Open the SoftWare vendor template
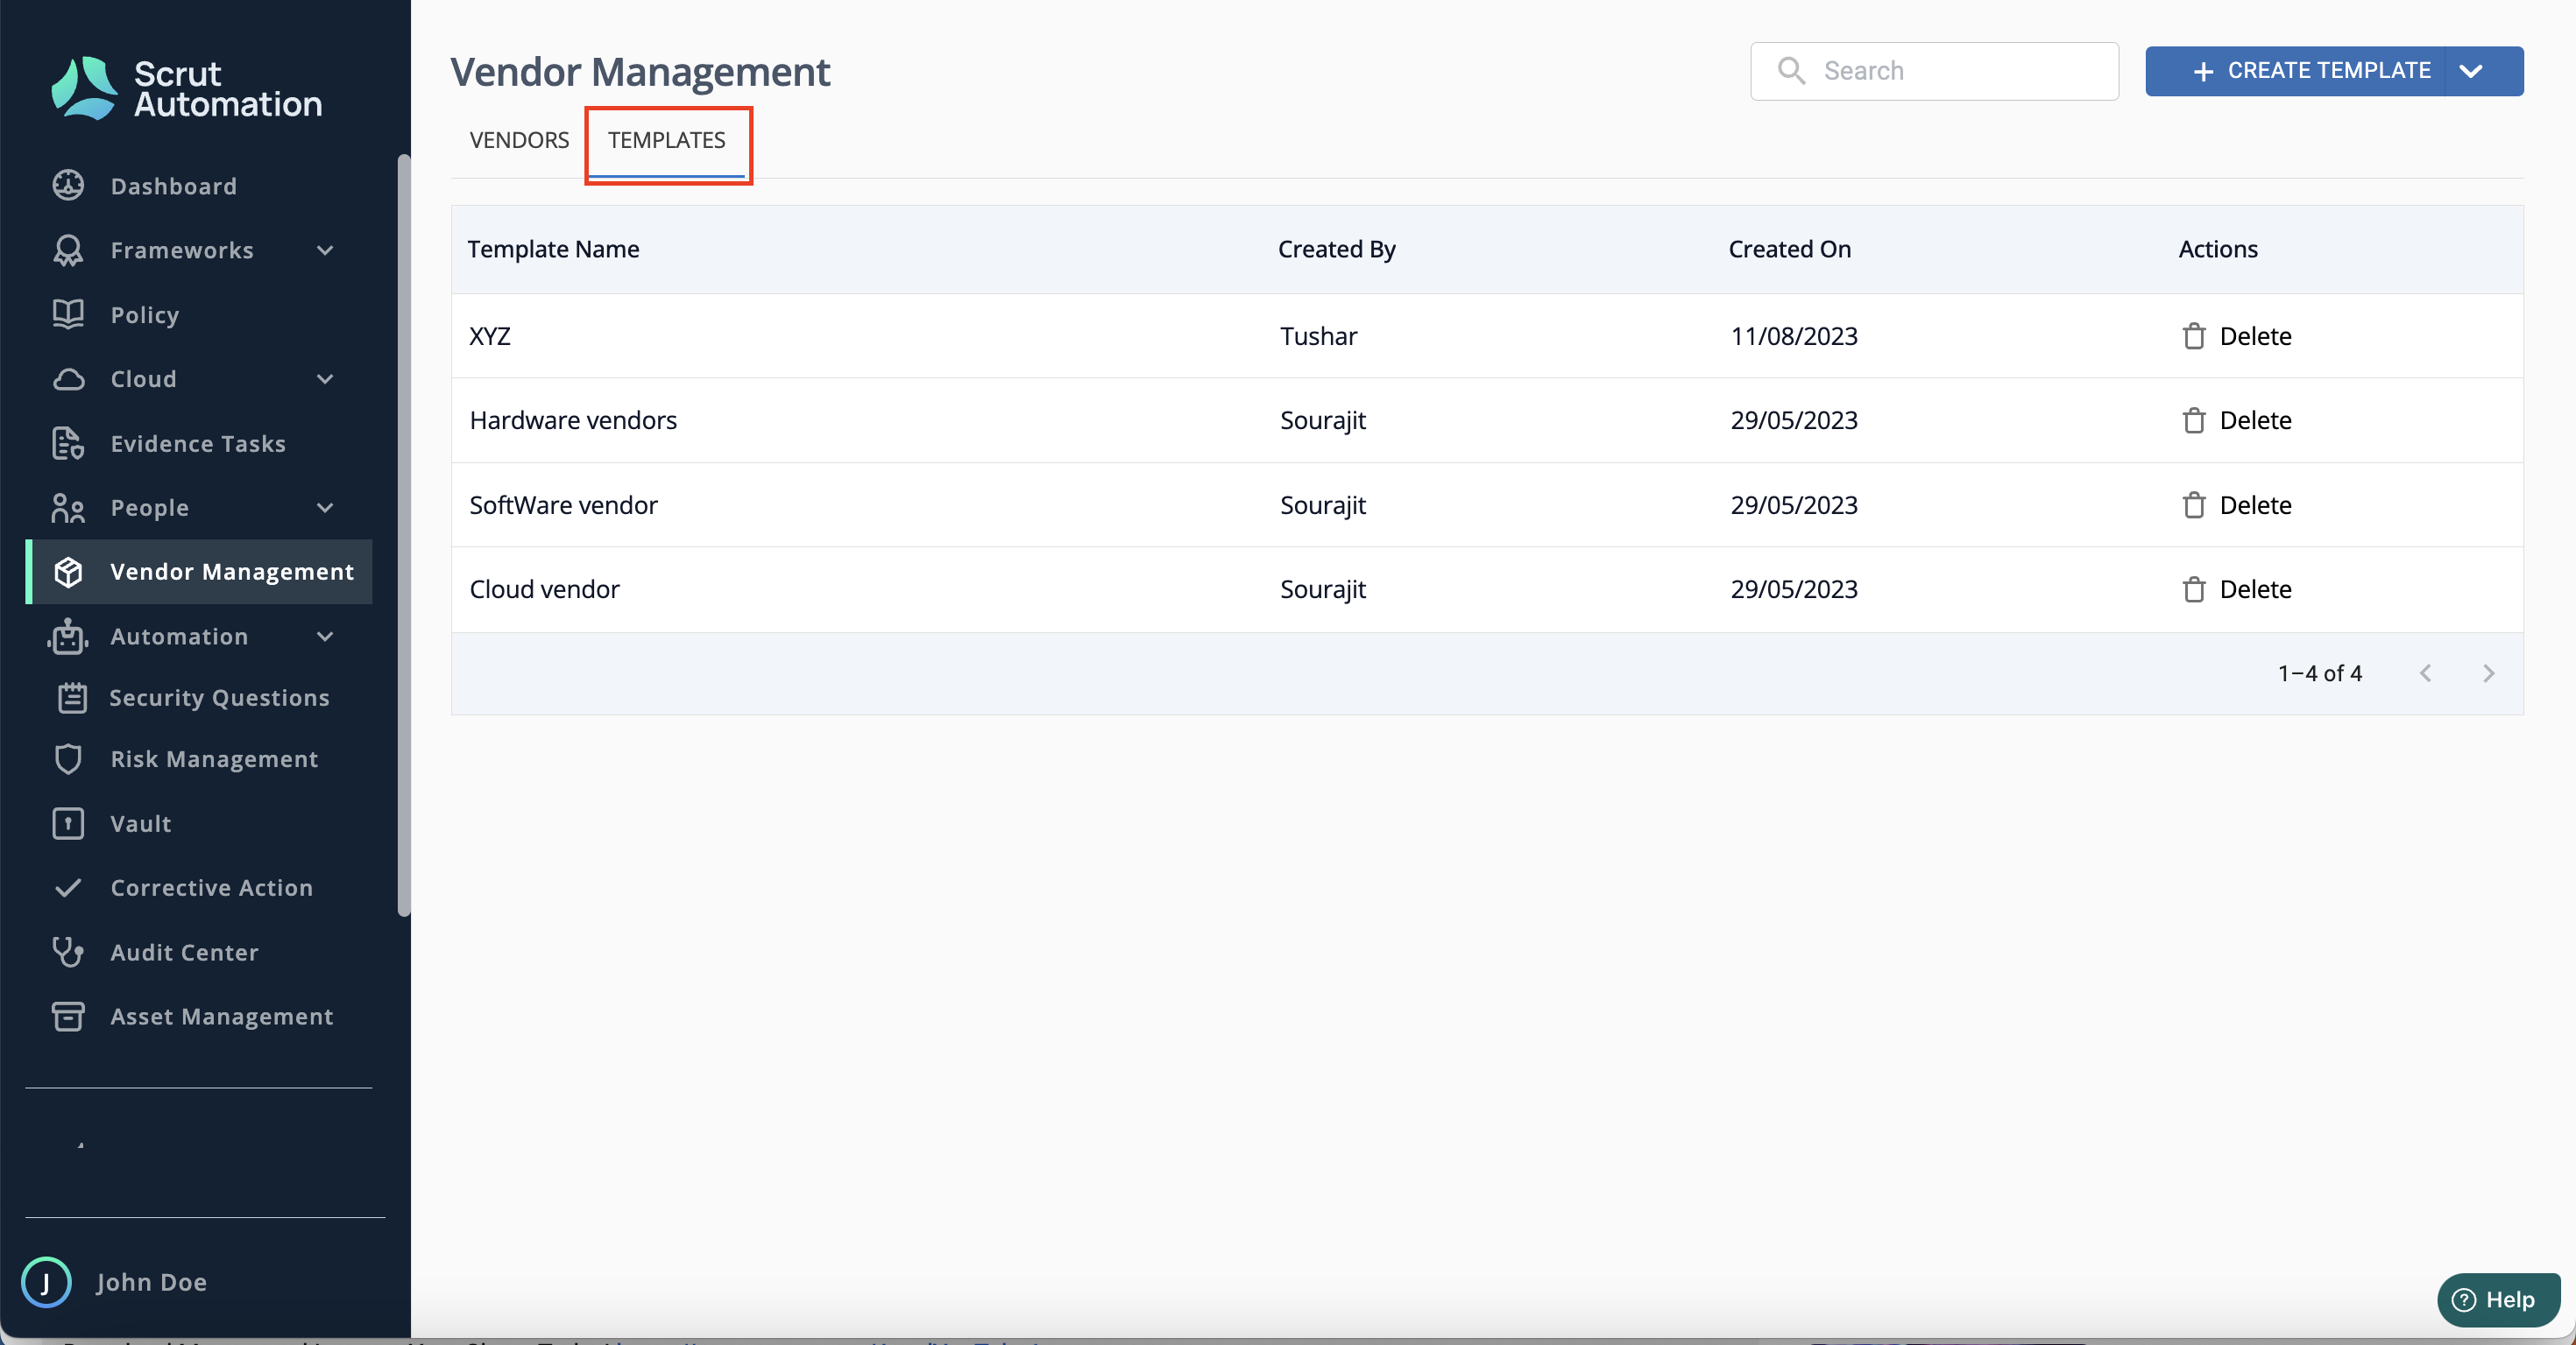 1487,504
